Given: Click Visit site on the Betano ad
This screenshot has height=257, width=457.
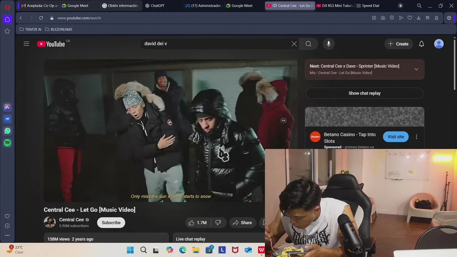Looking at the screenshot, I should (396, 137).
